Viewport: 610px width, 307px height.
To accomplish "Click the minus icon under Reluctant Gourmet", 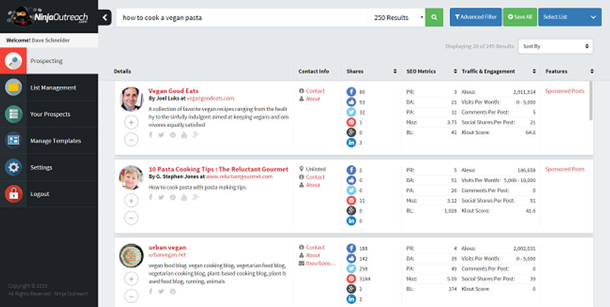I will pos(132,218).
